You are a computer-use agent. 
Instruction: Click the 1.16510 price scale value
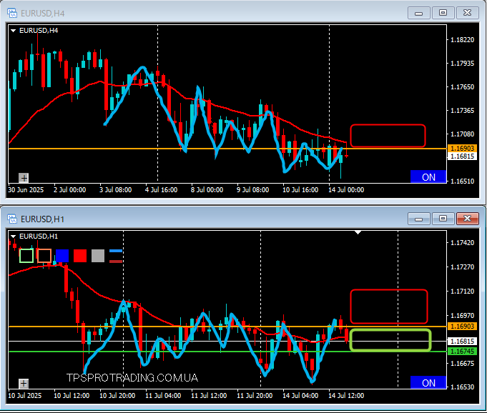(x=463, y=181)
